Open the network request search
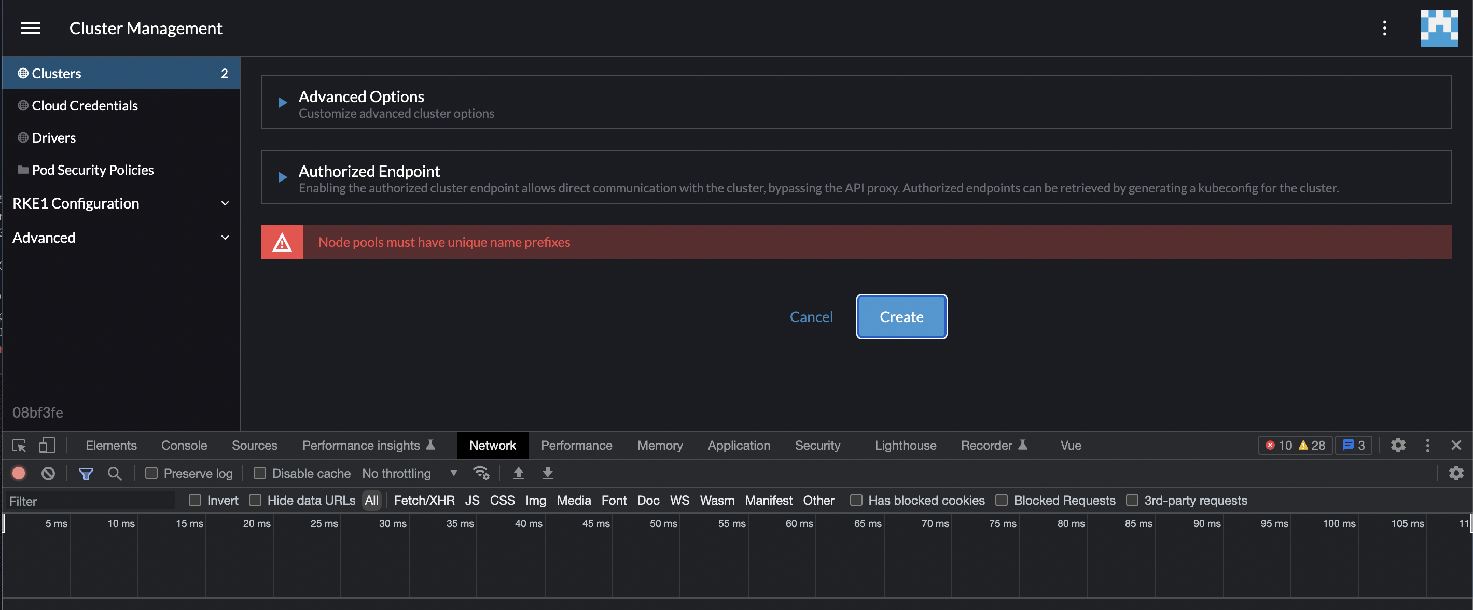 pos(115,474)
